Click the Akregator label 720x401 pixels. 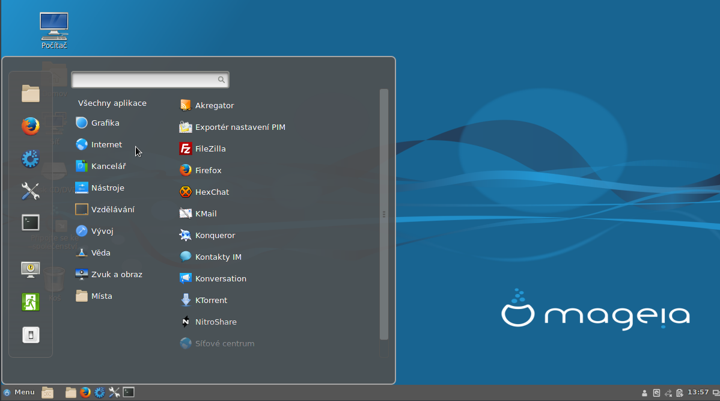pyautogui.click(x=215, y=105)
